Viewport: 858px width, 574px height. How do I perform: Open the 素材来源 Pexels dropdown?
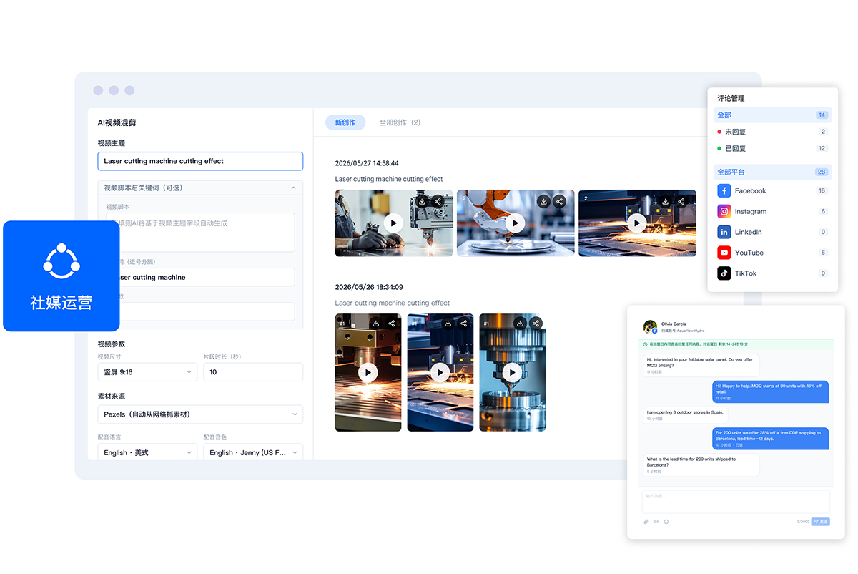coord(200,414)
